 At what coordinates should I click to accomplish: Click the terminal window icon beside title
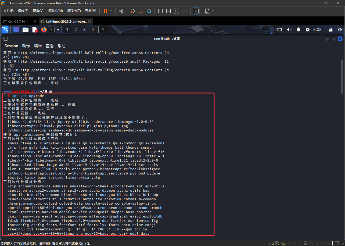tap(6, 39)
